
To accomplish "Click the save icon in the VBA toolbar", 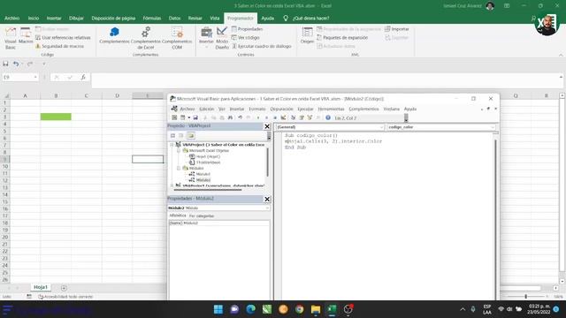I will point(195,117).
